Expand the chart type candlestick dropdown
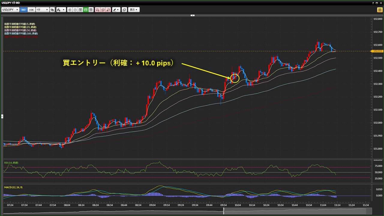 pos(61,10)
